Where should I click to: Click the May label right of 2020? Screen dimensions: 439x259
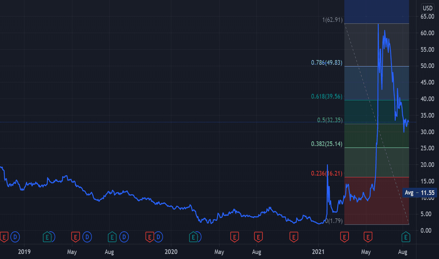coord(219,252)
